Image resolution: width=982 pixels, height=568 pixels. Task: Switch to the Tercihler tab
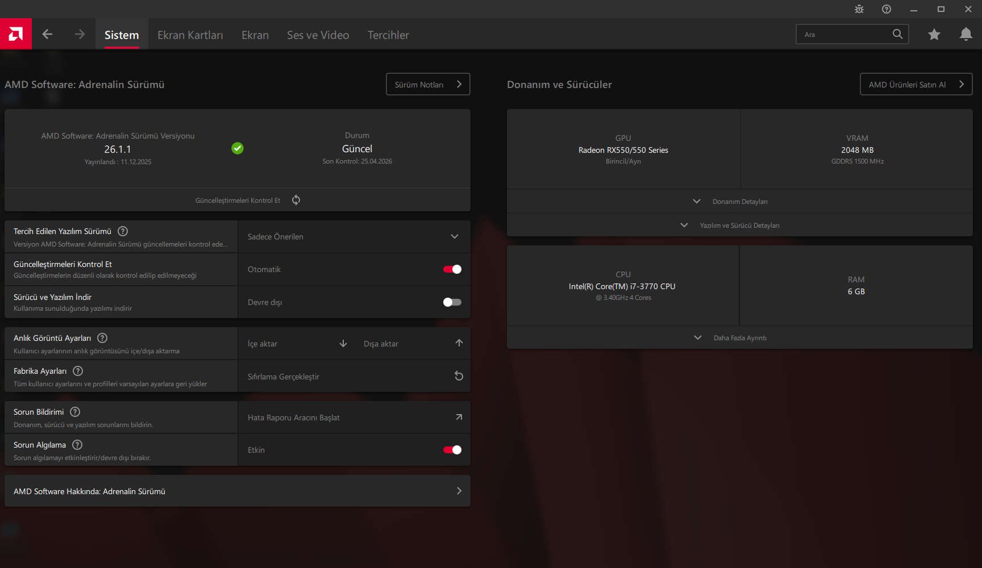coord(388,35)
